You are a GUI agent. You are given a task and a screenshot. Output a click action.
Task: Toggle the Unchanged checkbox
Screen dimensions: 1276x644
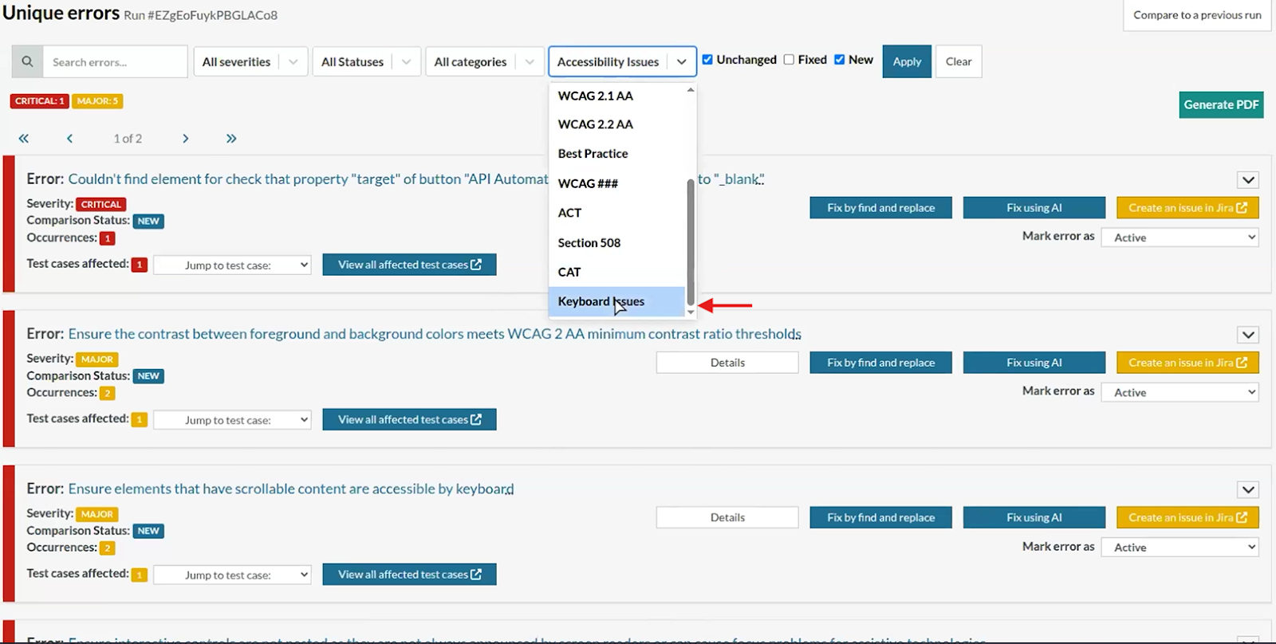707,60
